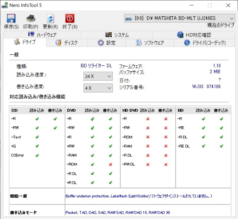Switch to the ドライバ(コーデック) tab
238x219 pixels.
pos(205,43)
